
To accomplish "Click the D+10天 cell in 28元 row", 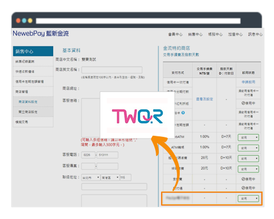I will tap(226, 158).
